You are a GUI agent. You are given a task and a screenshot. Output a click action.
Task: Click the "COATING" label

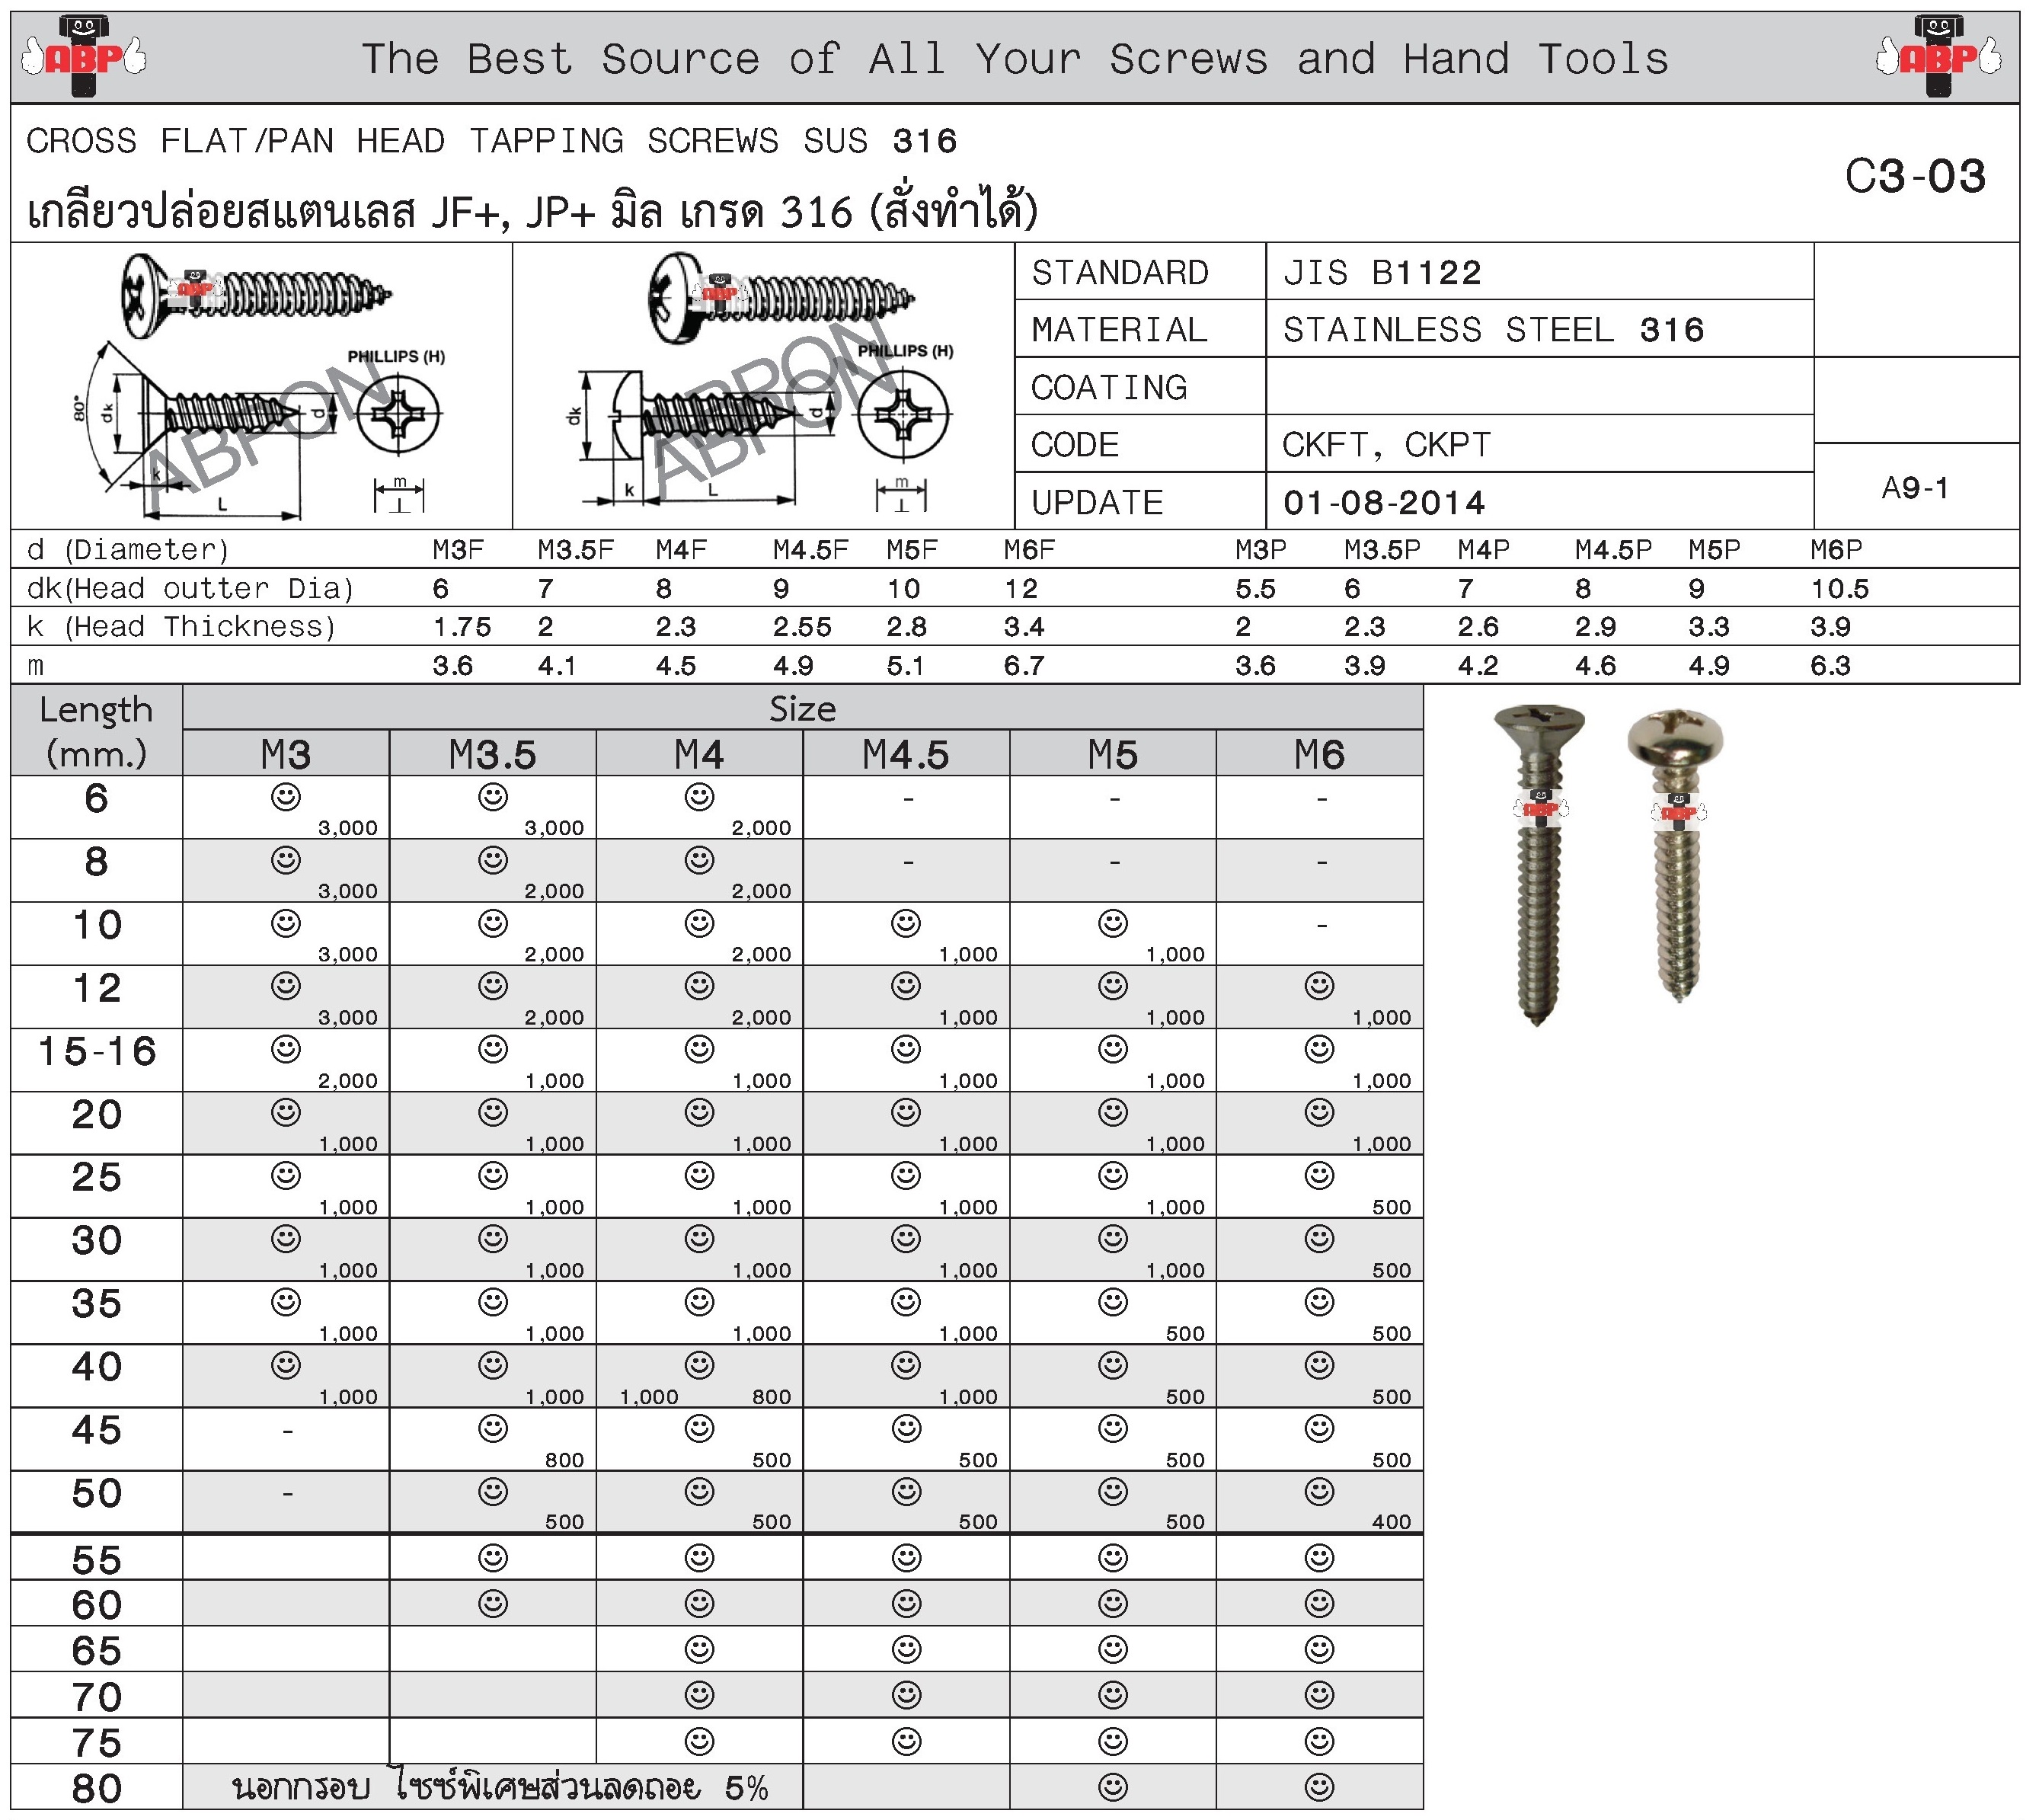point(1110,388)
